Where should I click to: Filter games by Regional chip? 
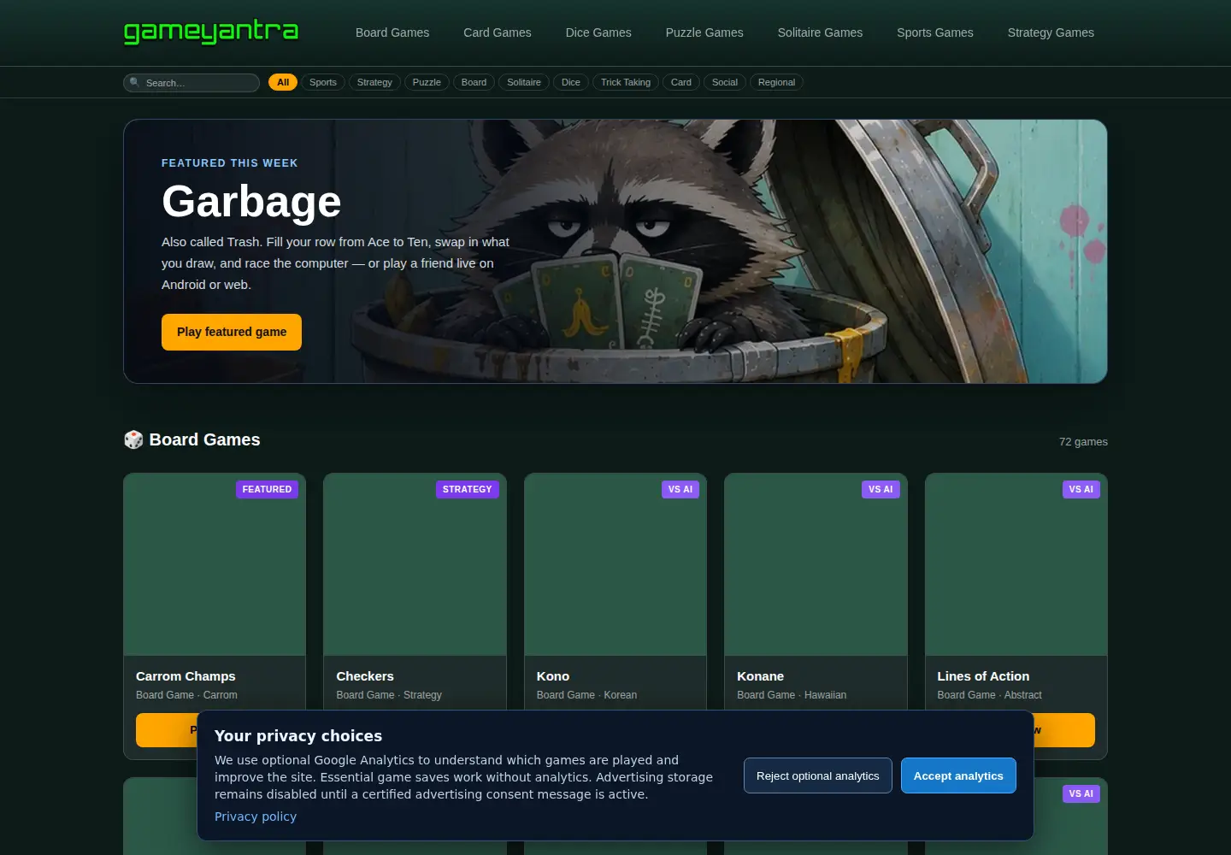776,82
